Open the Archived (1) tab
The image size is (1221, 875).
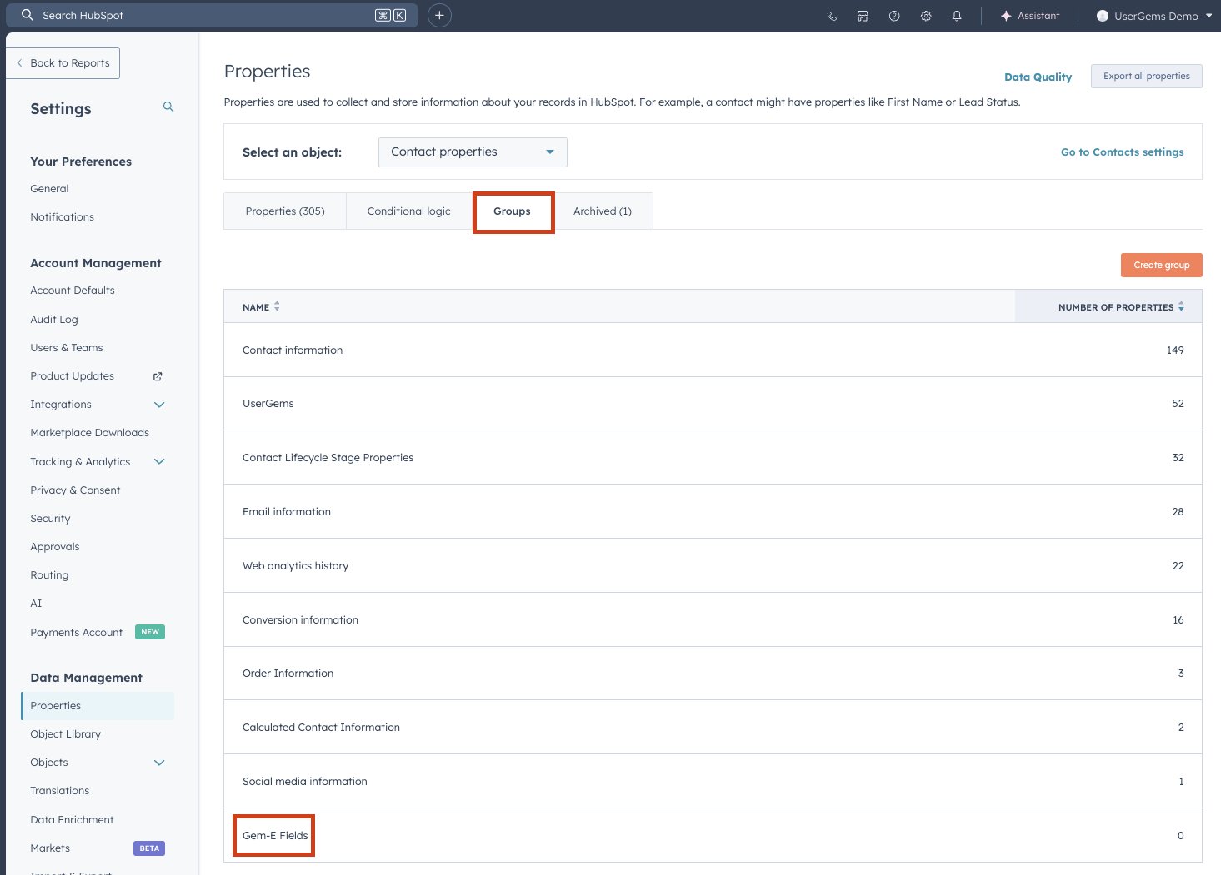pyautogui.click(x=603, y=211)
